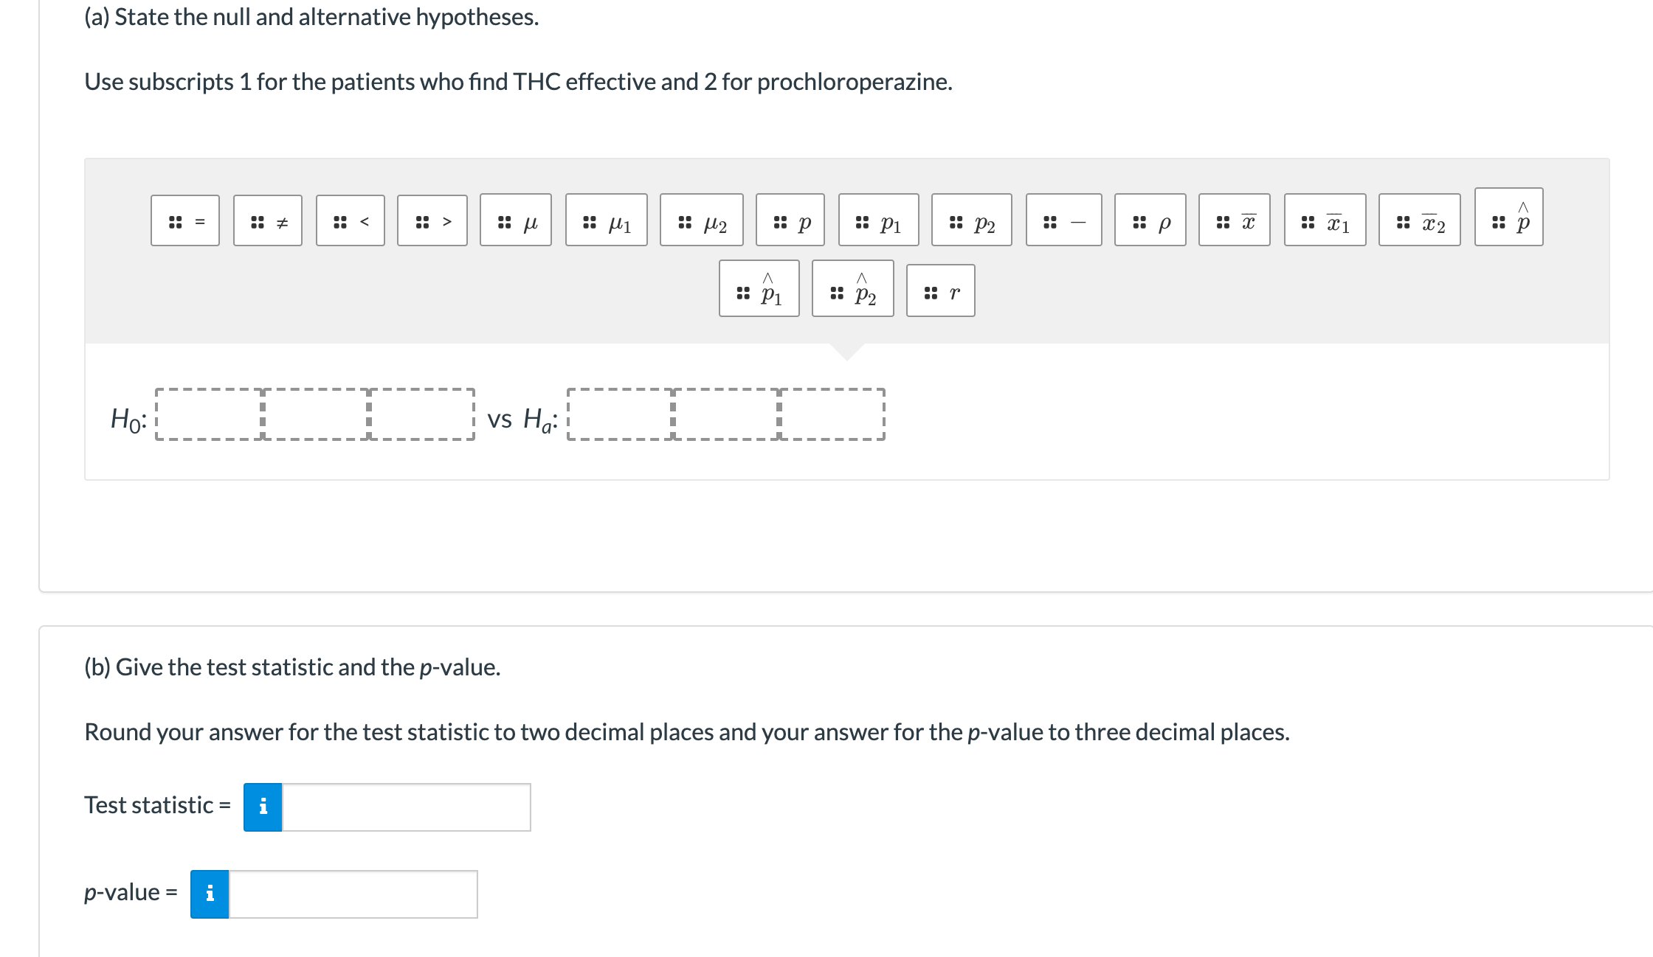Click the p-hat-two tile

[853, 288]
